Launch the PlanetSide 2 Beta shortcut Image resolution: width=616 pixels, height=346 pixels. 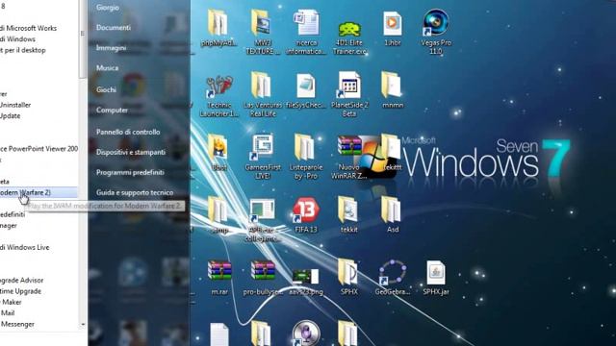349,86
